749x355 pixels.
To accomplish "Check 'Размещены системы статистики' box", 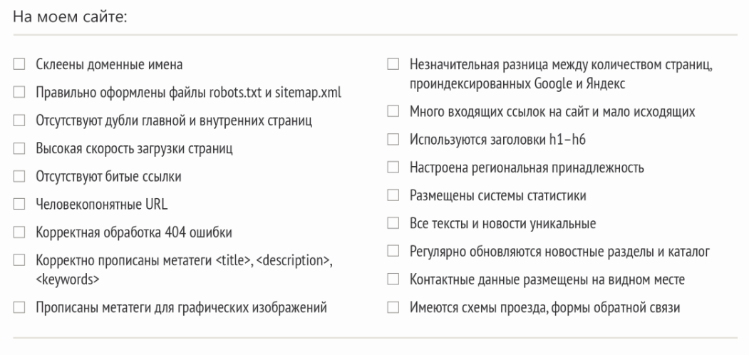I will [393, 195].
